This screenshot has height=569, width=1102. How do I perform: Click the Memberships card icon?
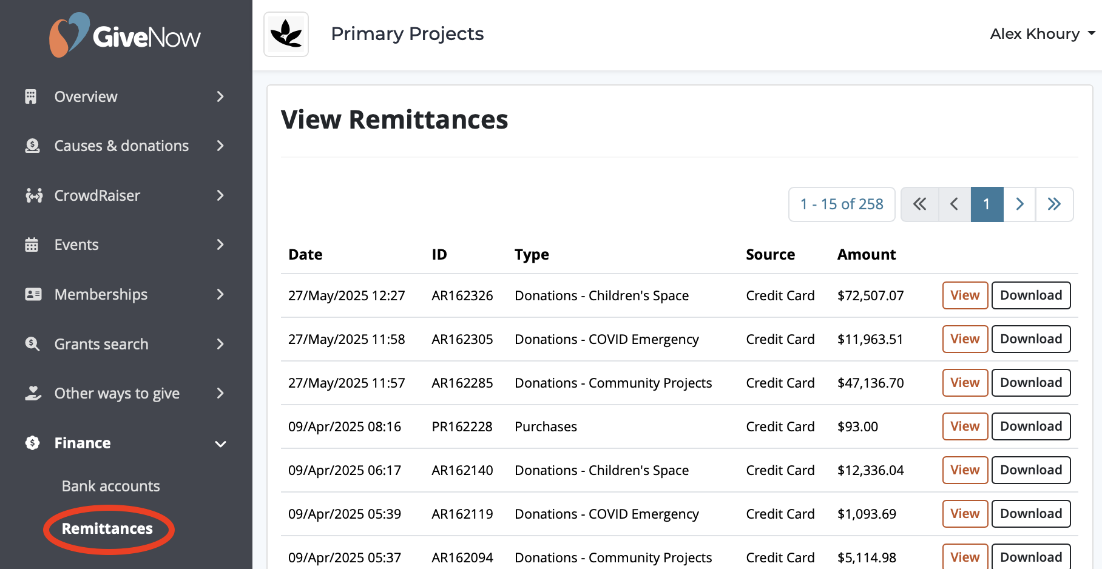[33, 294]
